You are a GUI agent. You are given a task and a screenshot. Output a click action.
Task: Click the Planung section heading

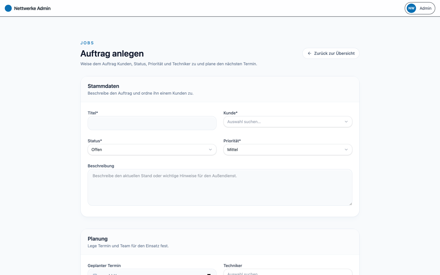[x=98, y=239]
